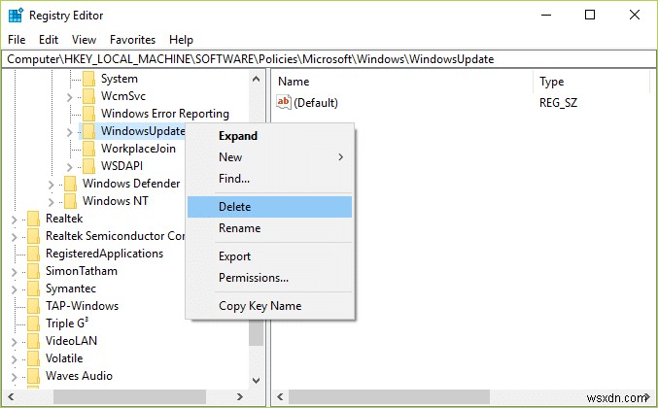Expand the Windows Defender key
Image resolution: width=658 pixels, height=408 pixels.
51,184
